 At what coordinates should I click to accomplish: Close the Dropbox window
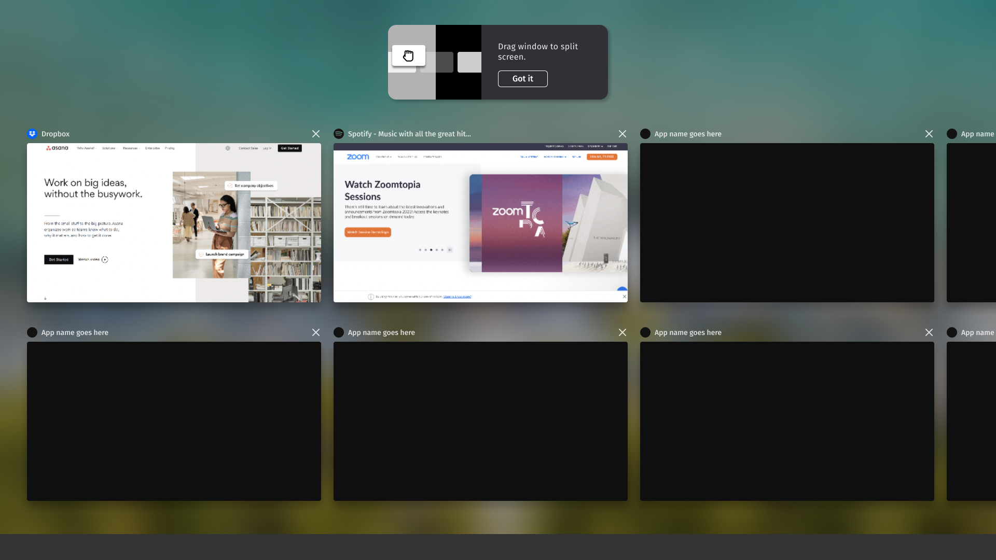(316, 134)
